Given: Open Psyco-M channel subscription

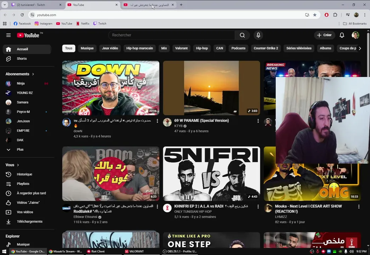Looking at the screenshot, I should coord(27,112).
